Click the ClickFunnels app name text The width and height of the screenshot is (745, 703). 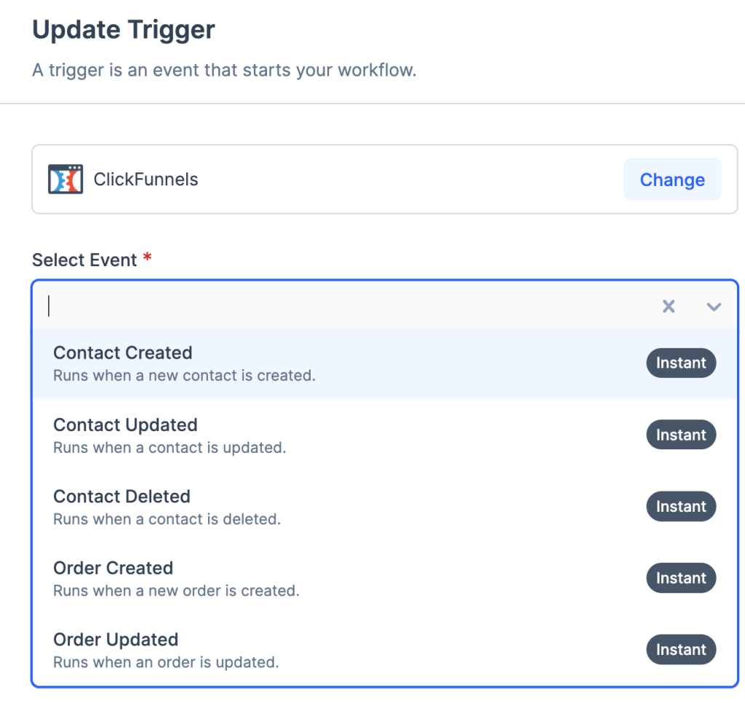[146, 180]
